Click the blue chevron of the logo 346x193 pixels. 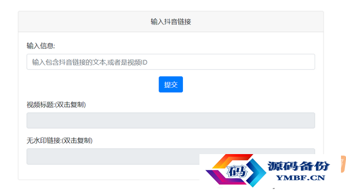tap(257, 172)
